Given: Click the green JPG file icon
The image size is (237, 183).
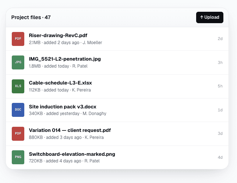Looking at the screenshot, I should (18, 62).
